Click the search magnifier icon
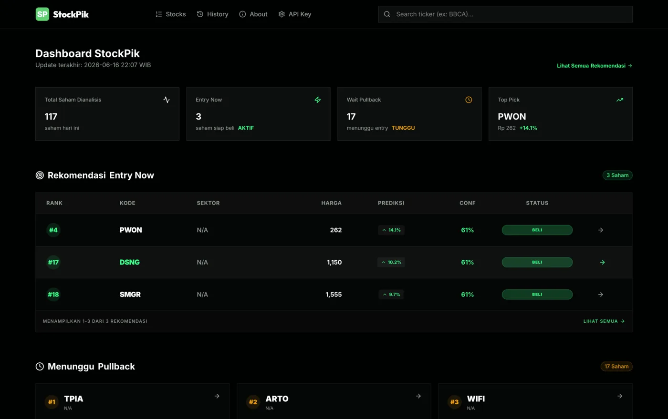Screen dimensions: 668x419 pos(387,14)
